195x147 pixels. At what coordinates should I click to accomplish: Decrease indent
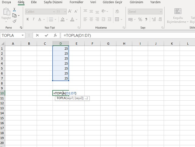click(104, 19)
